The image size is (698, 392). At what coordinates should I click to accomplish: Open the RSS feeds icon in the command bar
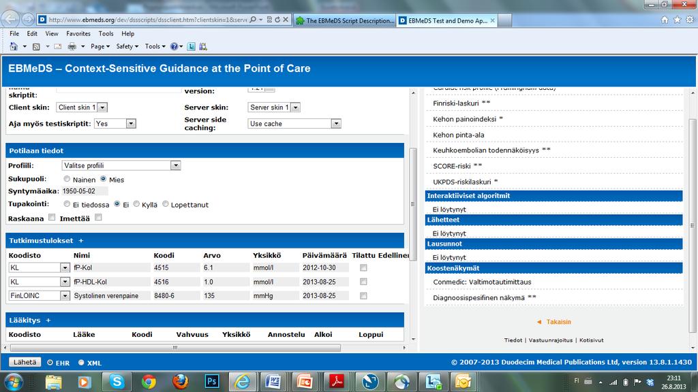pos(37,46)
